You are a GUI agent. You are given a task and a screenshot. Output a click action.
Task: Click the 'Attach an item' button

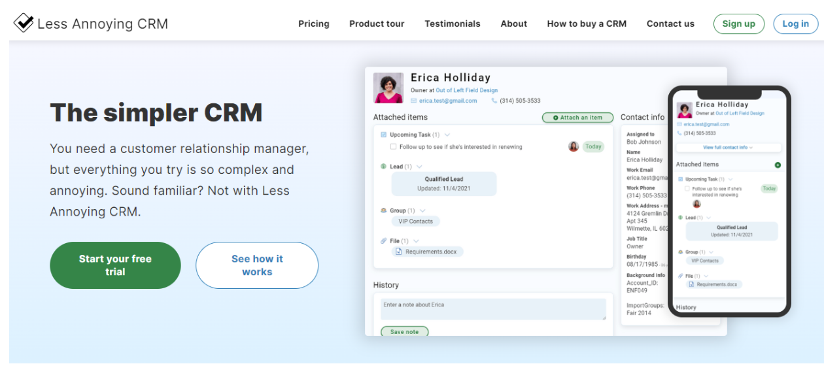577,118
